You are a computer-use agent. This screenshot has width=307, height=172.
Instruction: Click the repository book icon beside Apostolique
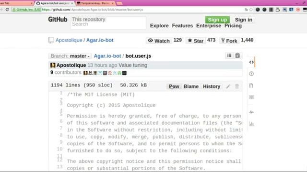pos(51,40)
